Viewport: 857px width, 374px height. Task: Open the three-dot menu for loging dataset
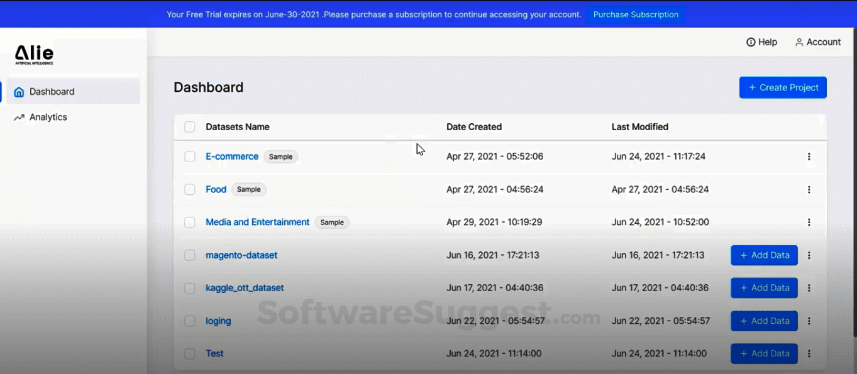[x=809, y=321]
